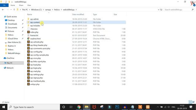Open Desktop in navigation pane

point(11,20)
